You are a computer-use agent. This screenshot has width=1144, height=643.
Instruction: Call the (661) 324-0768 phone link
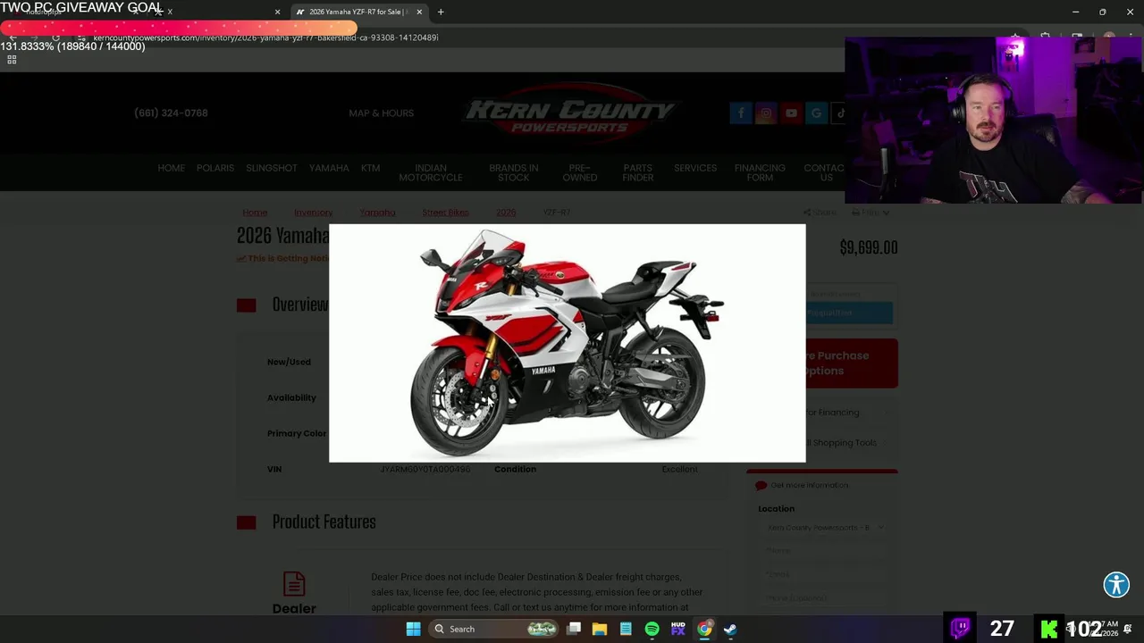click(171, 113)
